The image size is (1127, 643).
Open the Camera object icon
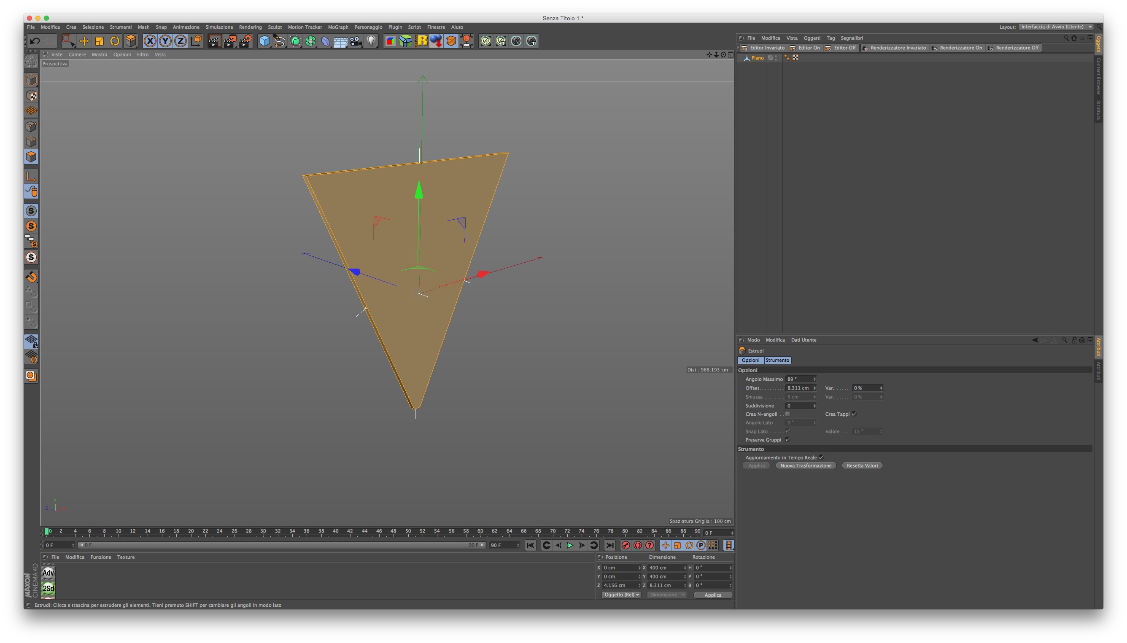tap(356, 41)
